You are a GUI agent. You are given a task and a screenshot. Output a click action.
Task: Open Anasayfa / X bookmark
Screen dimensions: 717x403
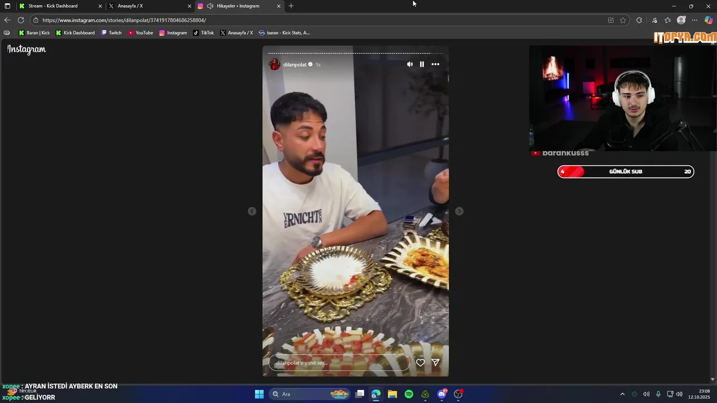click(x=236, y=33)
